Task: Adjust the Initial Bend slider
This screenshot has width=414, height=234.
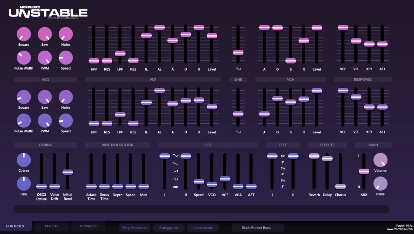Action: click(68, 172)
